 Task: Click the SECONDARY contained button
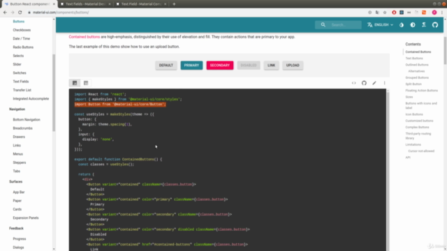220,66
